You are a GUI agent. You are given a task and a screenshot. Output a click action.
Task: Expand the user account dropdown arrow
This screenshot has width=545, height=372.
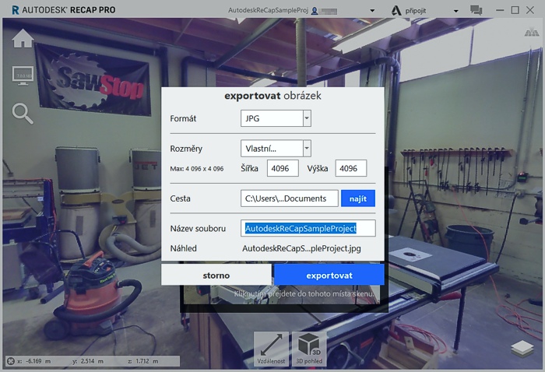pyautogui.click(x=373, y=11)
